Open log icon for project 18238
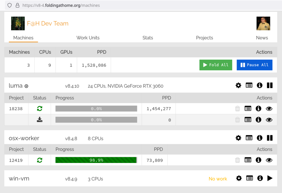This screenshot has width=282, height=193. point(248,109)
